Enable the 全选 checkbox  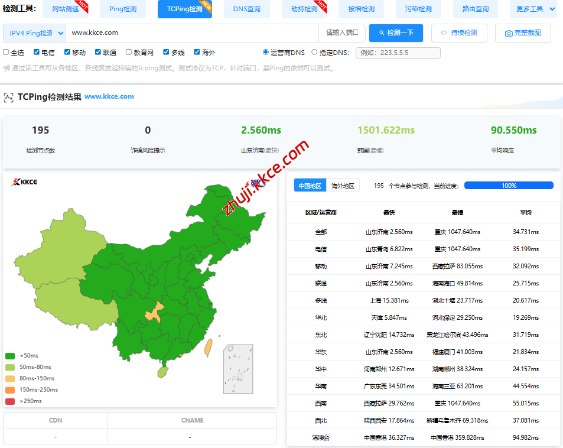tap(6, 52)
